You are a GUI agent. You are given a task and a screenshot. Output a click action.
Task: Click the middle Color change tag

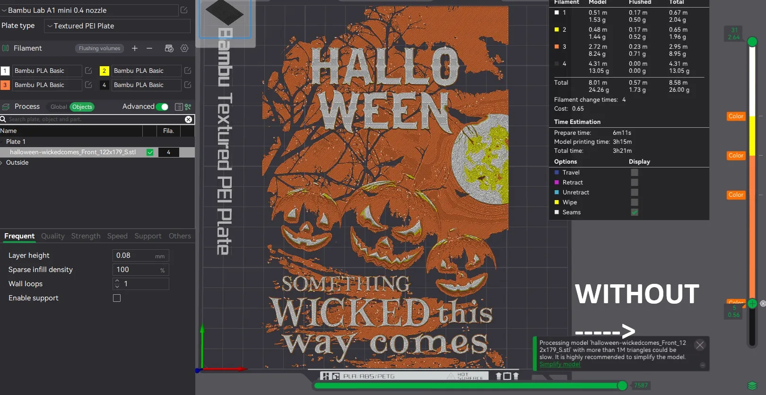[x=736, y=156]
